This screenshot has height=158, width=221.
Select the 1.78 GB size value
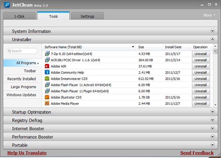(144, 97)
